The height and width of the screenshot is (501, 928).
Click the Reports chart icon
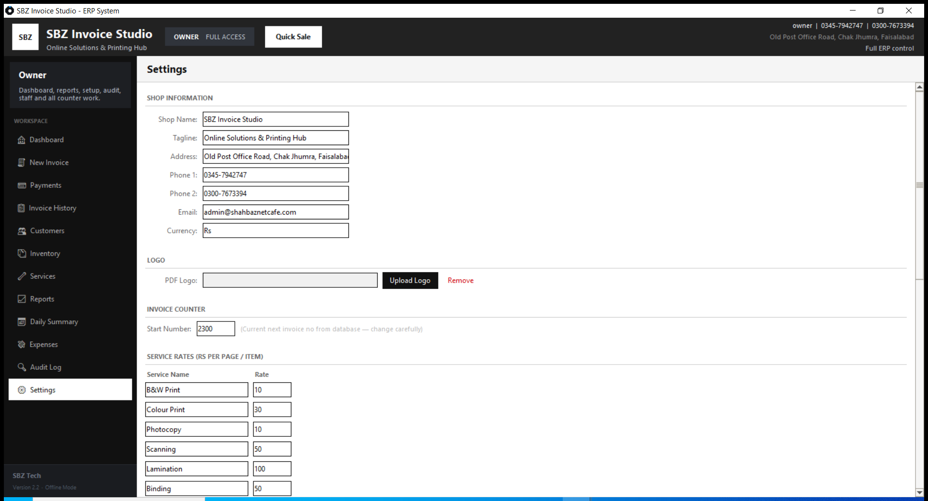(22, 299)
